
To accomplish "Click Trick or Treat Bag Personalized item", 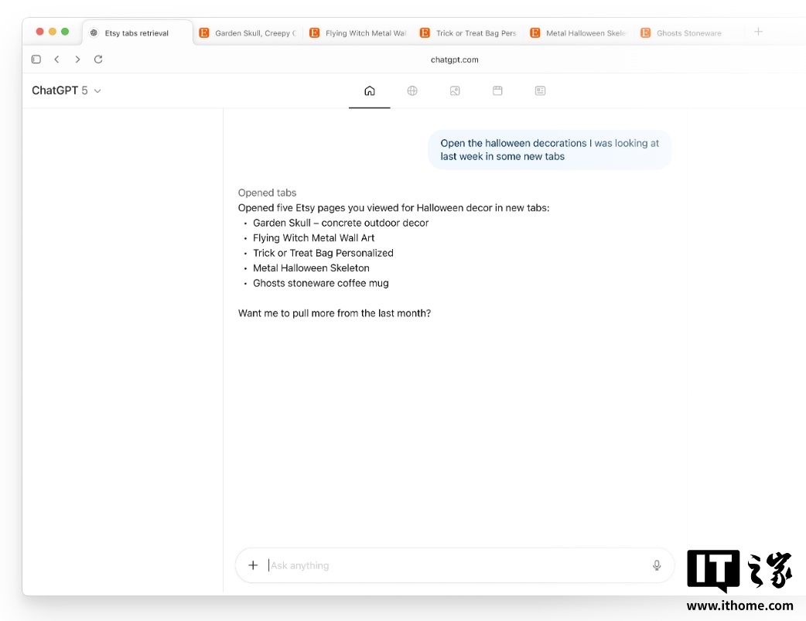I will [323, 253].
